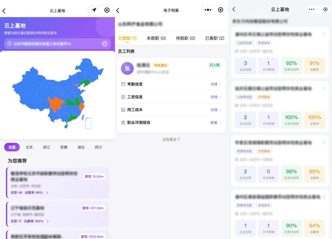332x239 pixels.
Task: Switch to the 已就职 (1) tab
Action: (x=128, y=38)
